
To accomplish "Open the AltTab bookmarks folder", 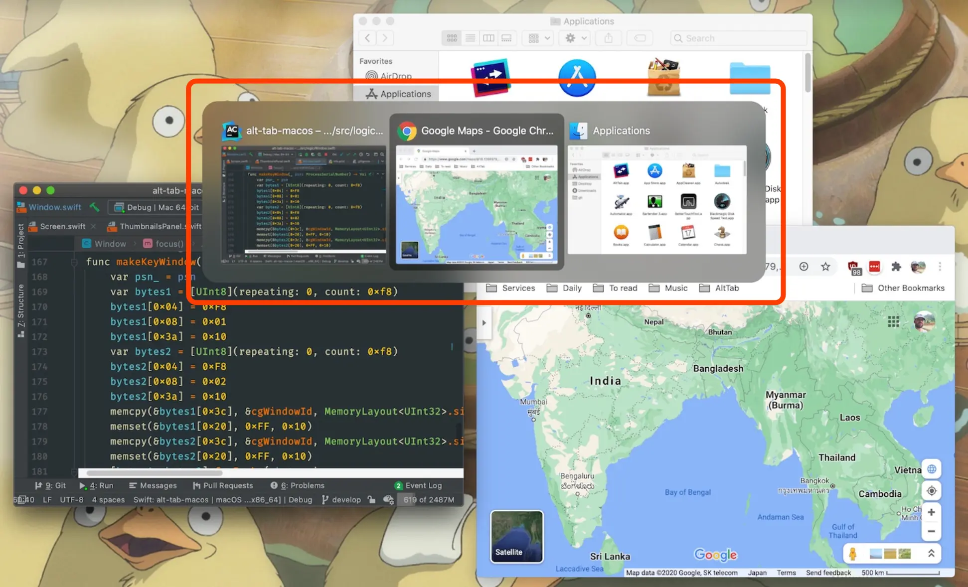I will point(719,288).
